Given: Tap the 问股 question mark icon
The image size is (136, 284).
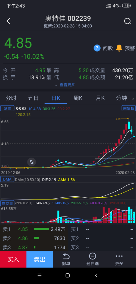Looking at the screenshot, I should [97, 48].
